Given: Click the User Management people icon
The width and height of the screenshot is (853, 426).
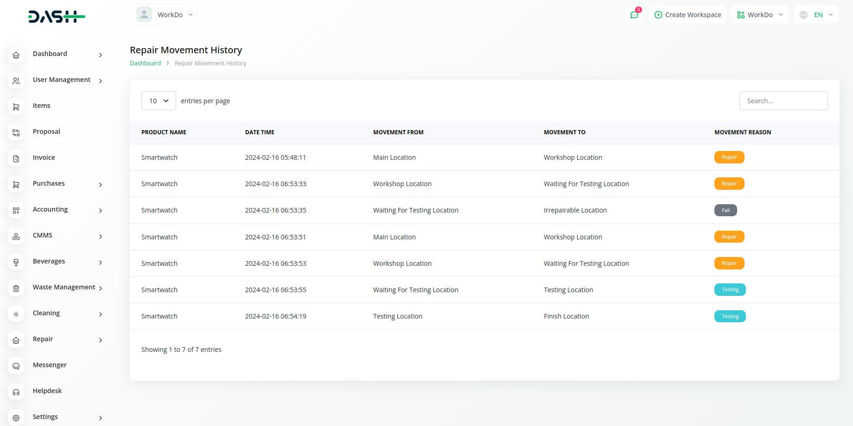Looking at the screenshot, I should point(16,81).
